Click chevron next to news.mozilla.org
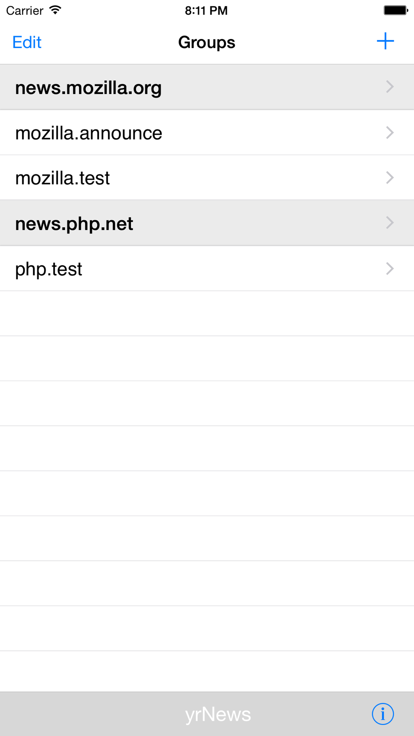Screen dimensions: 414x736 click(390, 87)
